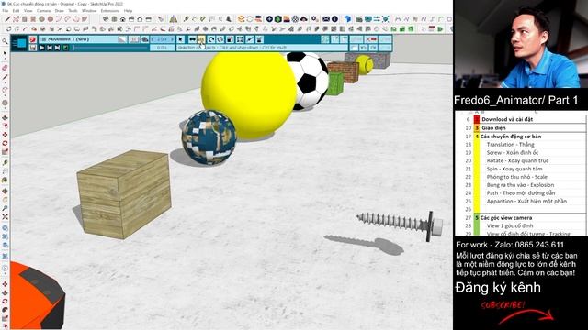Pick the Explosion movement icon in Animator
588x330 pixels.
pos(240,39)
